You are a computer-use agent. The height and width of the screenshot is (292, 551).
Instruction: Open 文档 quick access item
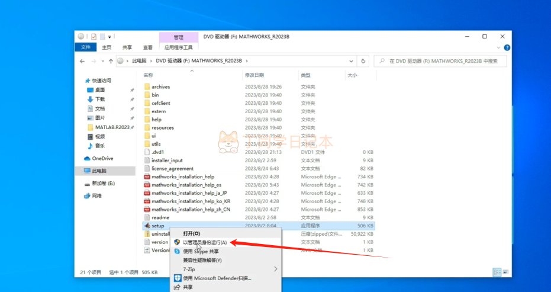(x=100, y=109)
